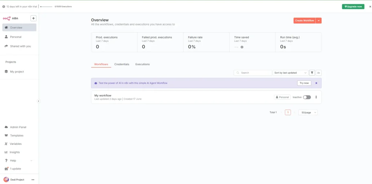Click the plus add button beside n8n
The image size is (372, 184).
click(x=33, y=18)
